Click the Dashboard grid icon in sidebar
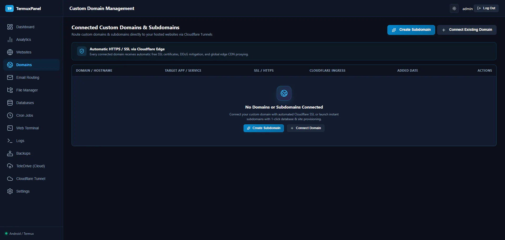The image size is (505, 240). (10, 27)
